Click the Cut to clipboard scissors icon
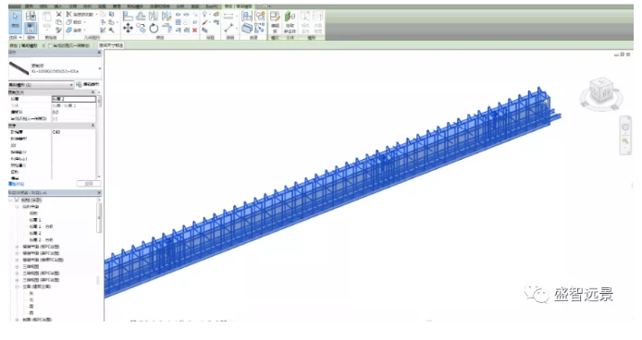 pyautogui.click(x=59, y=14)
